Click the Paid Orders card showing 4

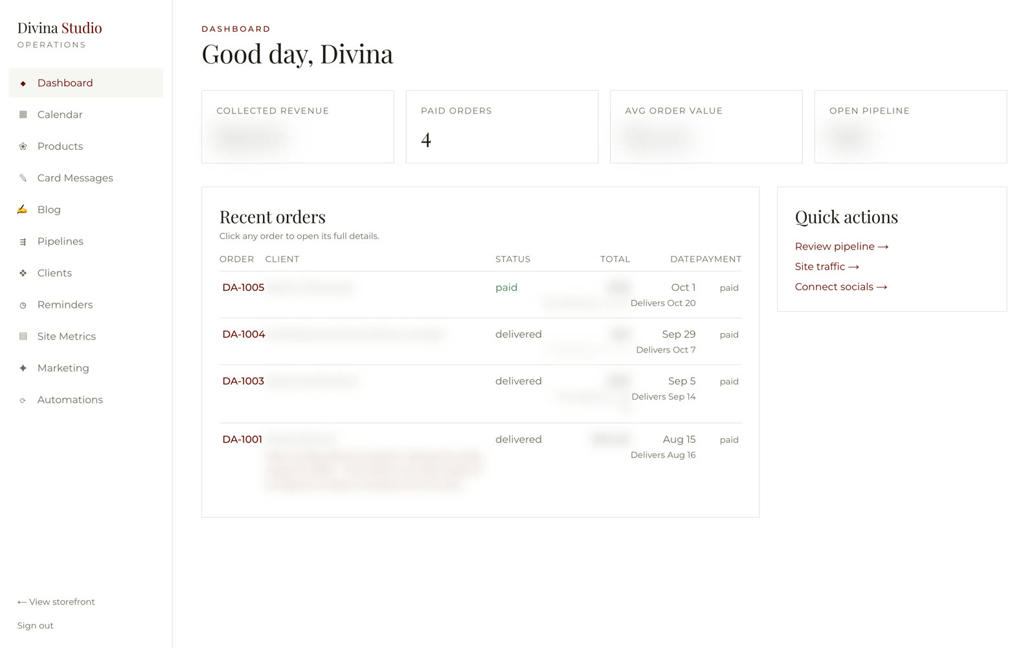[x=502, y=127]
